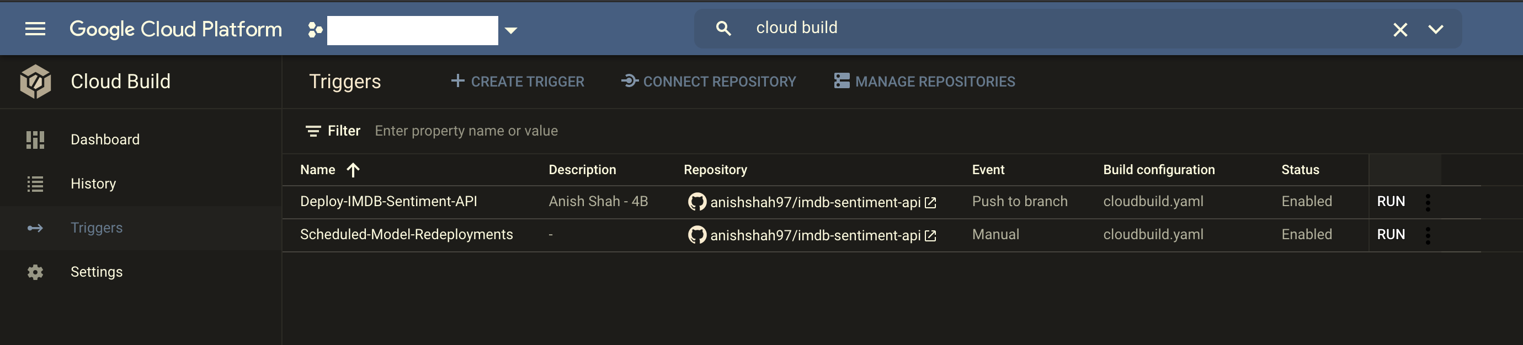Open Dashboard in the sidebar
This screenshot has height=345, width=1523.
(x=105, y=139)
